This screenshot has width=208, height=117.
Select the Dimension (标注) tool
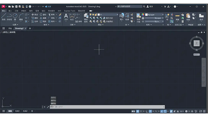pyautogui.click(x=72, y=17)
